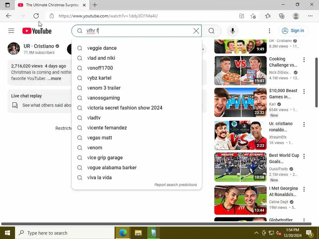The image size is (319, 239).
Task: Open options menu for I Met Georgina video
Action: (304, 189)
